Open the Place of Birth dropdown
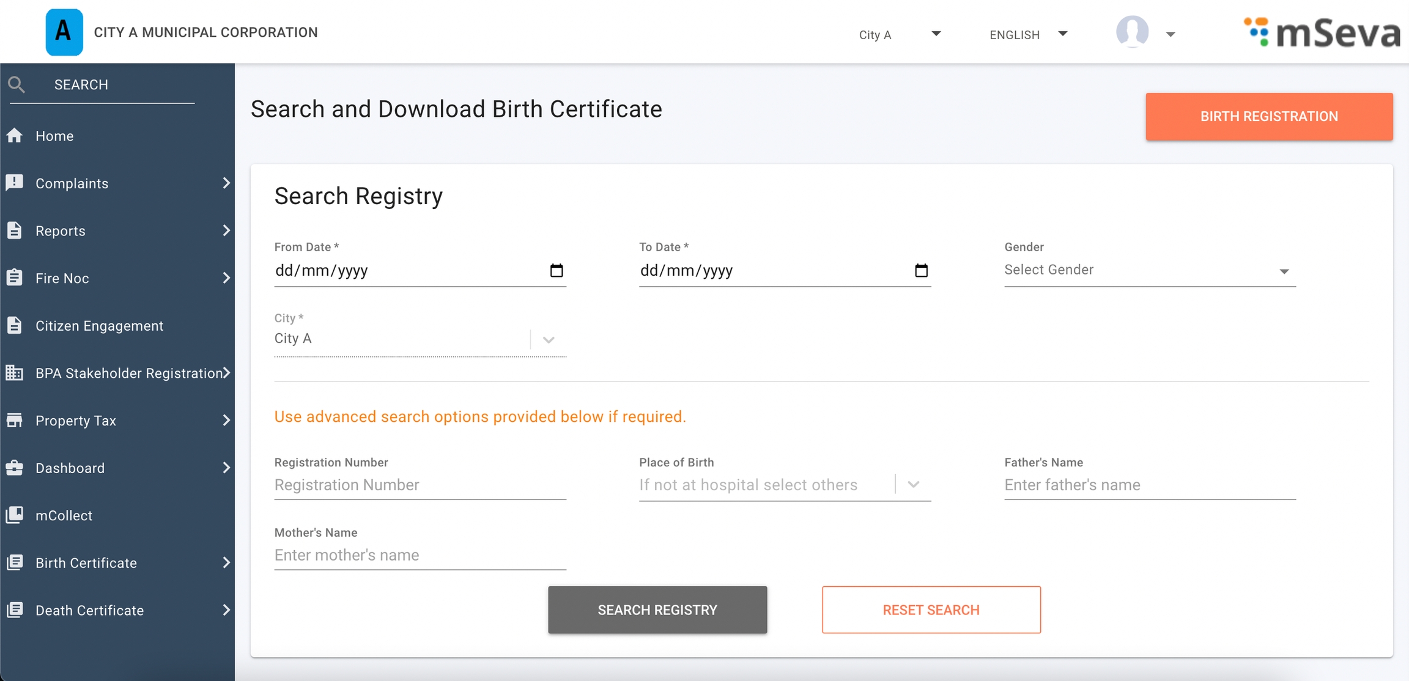 784,485
